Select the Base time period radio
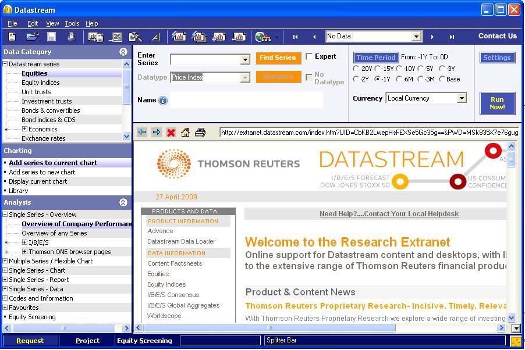 pos(442,79)
